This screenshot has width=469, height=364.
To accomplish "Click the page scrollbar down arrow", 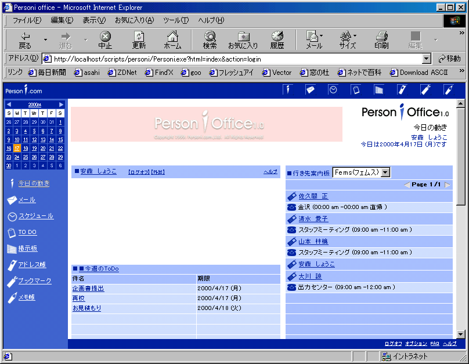I will [x=461, y=334].
